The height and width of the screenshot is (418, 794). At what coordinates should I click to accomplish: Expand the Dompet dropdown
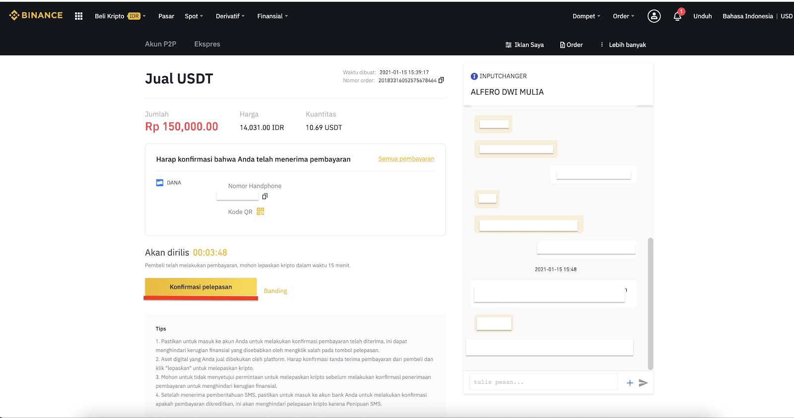587,16
